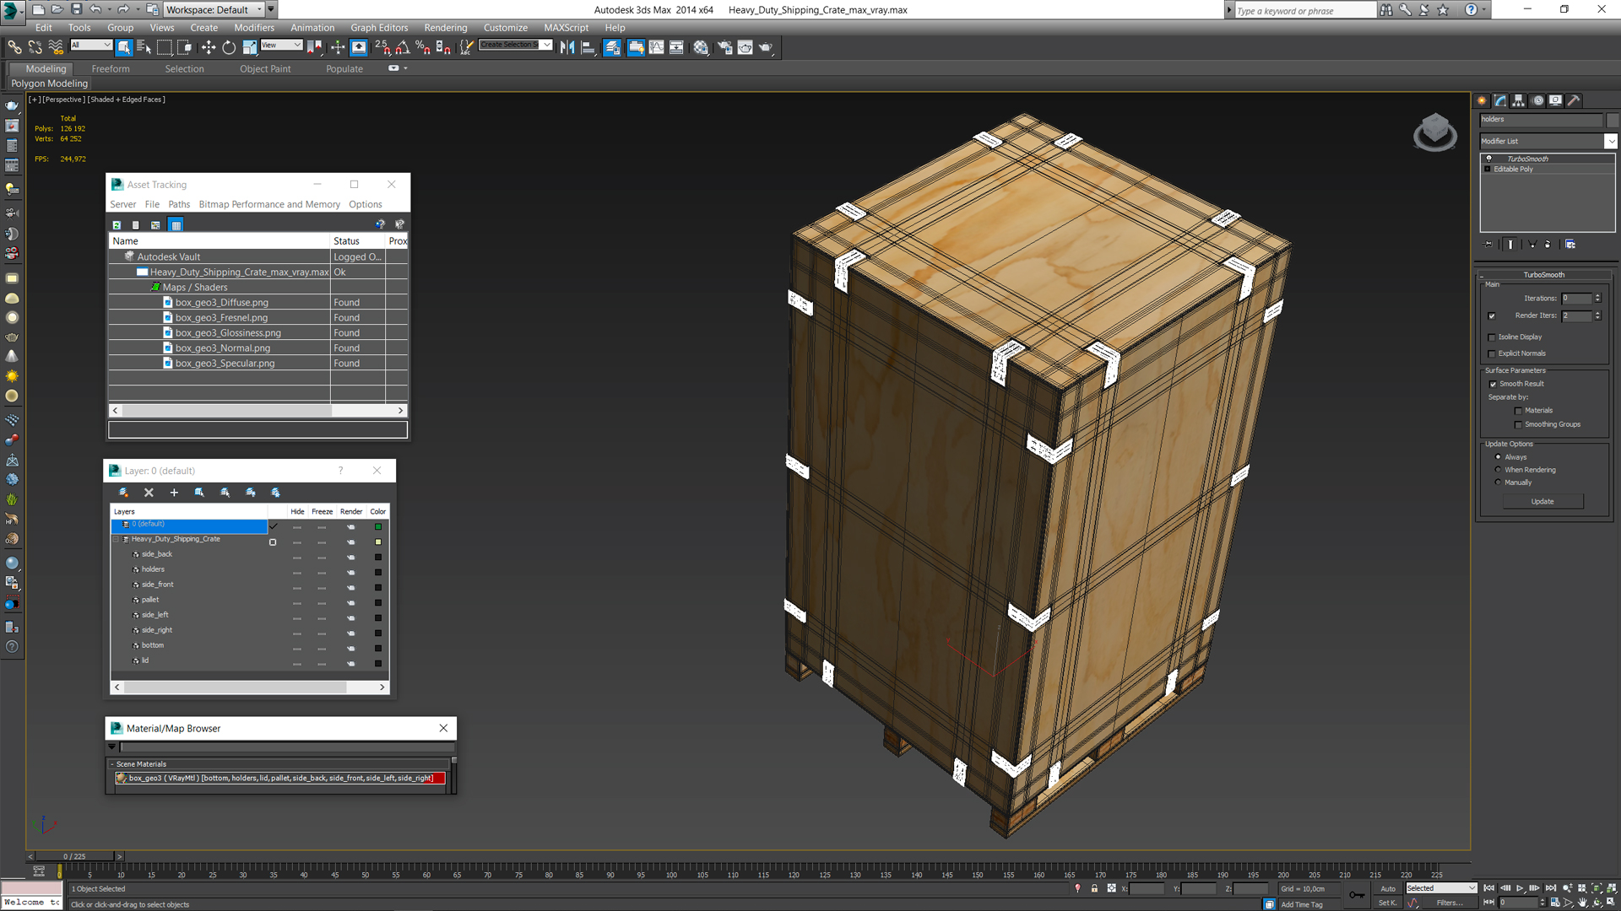Select the Always update radio button
The width and height of the screenshot is (1621, 911).
1499,457
